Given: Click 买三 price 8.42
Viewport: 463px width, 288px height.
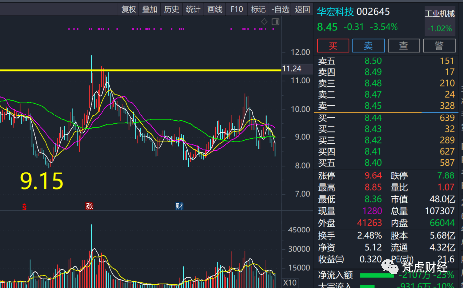Looking at the screenshot, I should [373, 140].
